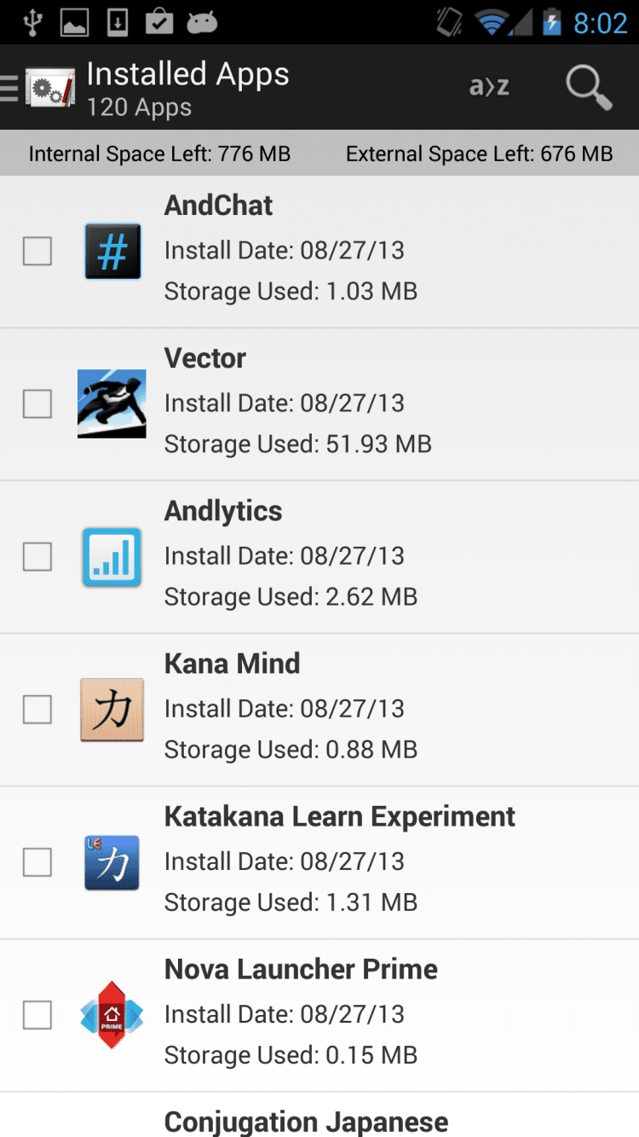Tap the Installed Apps title
Image resolution: width=639 pixels, height=1137 pixels.
coord(188,75)
